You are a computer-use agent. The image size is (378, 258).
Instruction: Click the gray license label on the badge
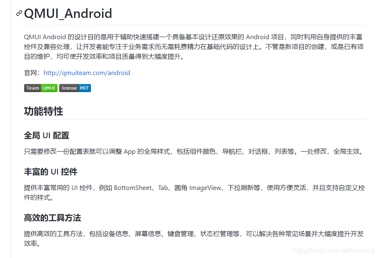tap(68, 88)
